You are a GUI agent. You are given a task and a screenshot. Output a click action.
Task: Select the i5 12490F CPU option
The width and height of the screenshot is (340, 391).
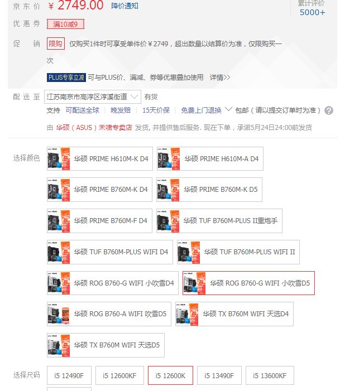(69, 375)
